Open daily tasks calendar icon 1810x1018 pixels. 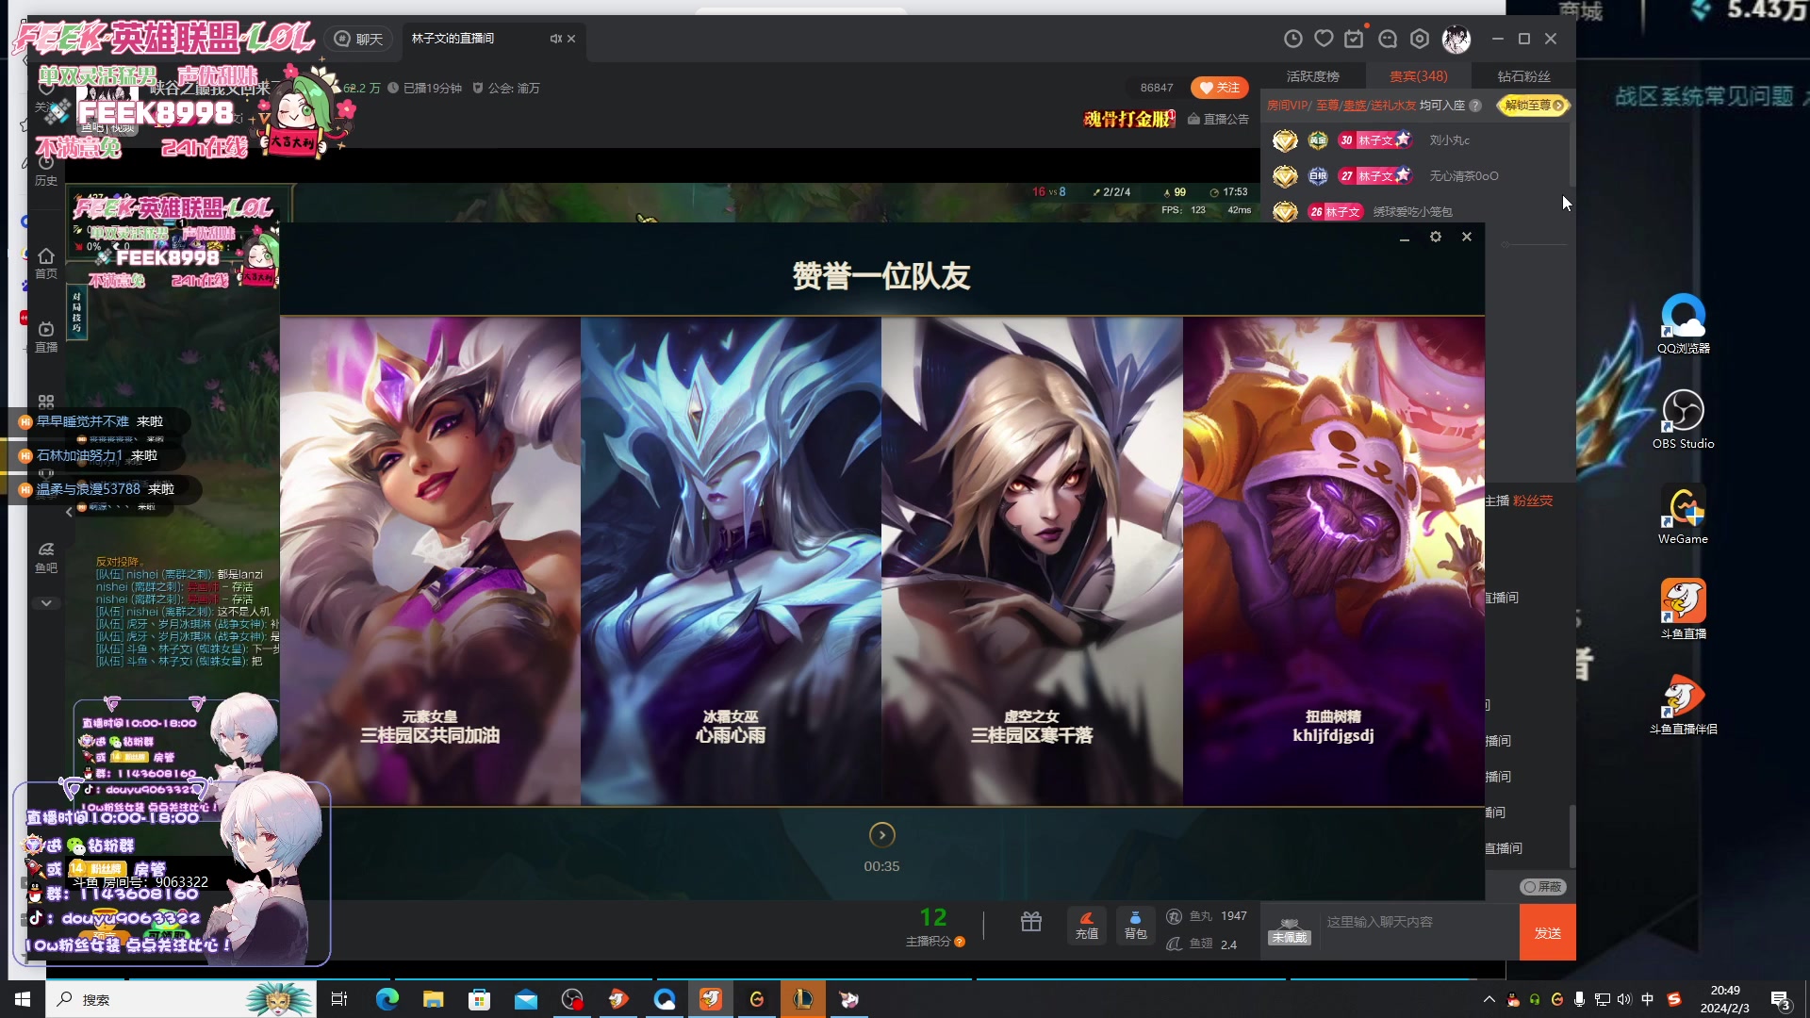click(1355, 39)
